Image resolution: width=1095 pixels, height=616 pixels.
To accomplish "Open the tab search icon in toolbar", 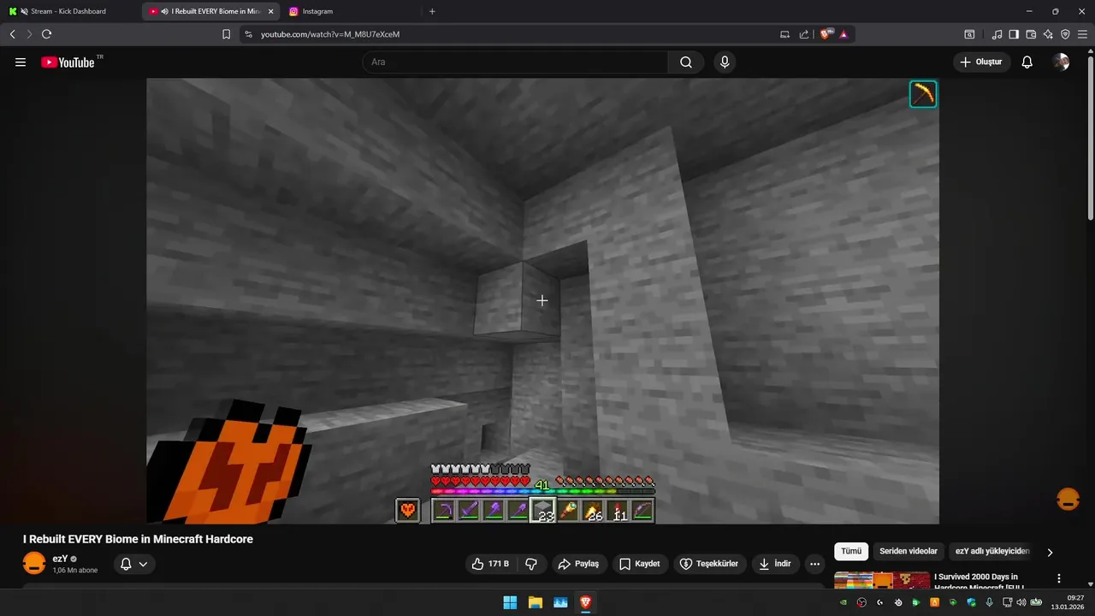I will (x=969, y=34).
